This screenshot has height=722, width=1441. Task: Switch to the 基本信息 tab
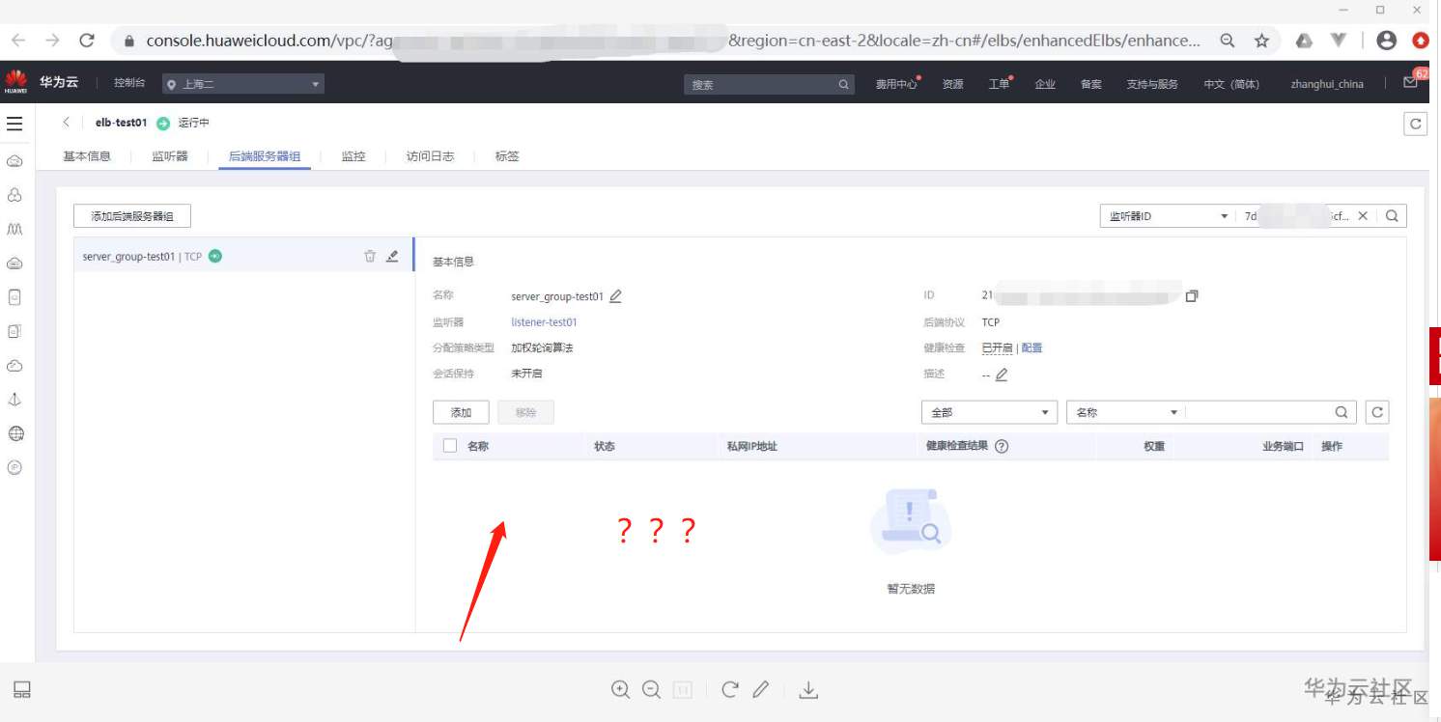click(87, 156)
